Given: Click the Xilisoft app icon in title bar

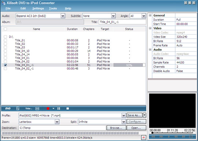Looking at the screenshot, I should pyautogui.click(x=4, y=3).
